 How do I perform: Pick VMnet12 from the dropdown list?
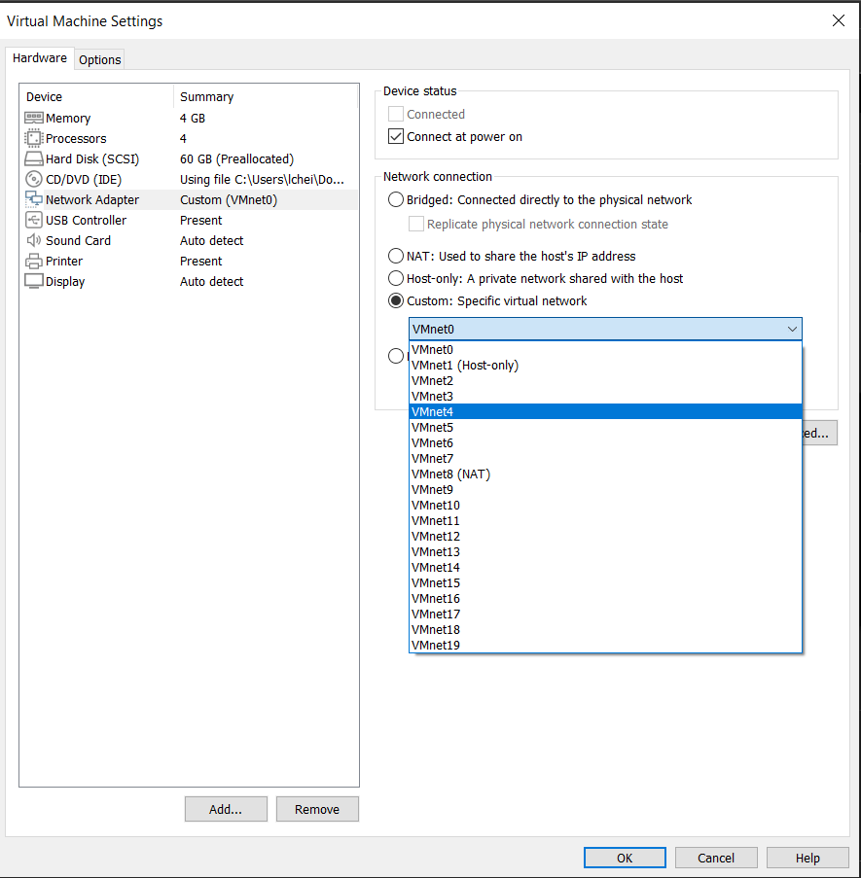(x=605, y=537)
